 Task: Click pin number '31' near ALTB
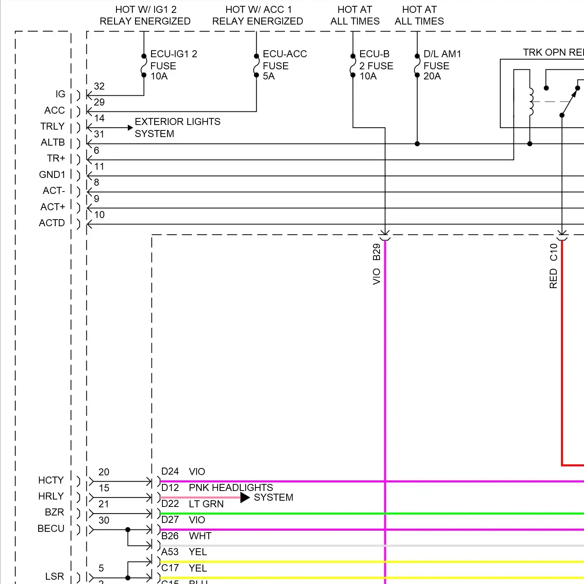tap(99, 134)
